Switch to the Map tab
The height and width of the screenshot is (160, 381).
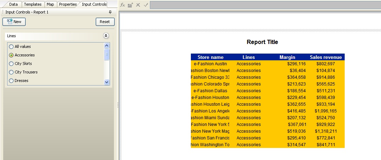coord(50,4)
